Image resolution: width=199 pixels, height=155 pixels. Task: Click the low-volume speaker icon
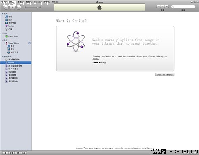[25, 7]
